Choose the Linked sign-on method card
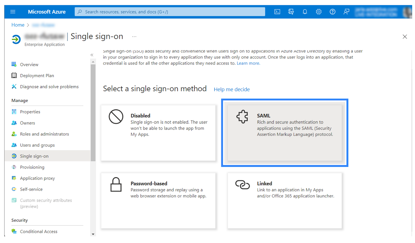The image size is (415, 243). point(285,201)
